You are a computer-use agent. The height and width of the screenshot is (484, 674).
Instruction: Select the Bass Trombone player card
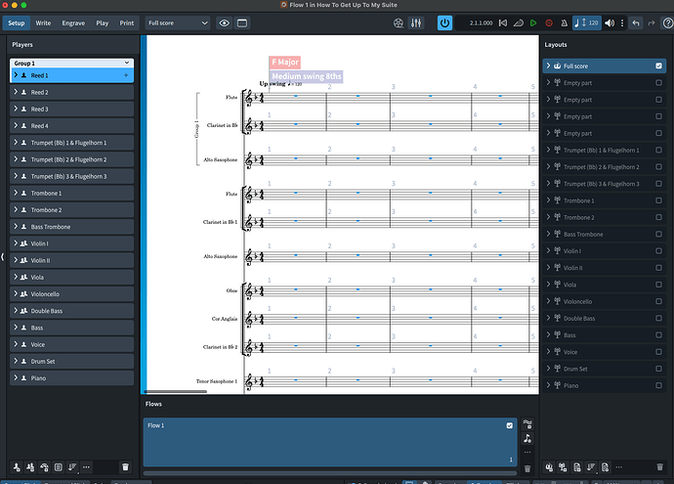click(x=71, y=227)
